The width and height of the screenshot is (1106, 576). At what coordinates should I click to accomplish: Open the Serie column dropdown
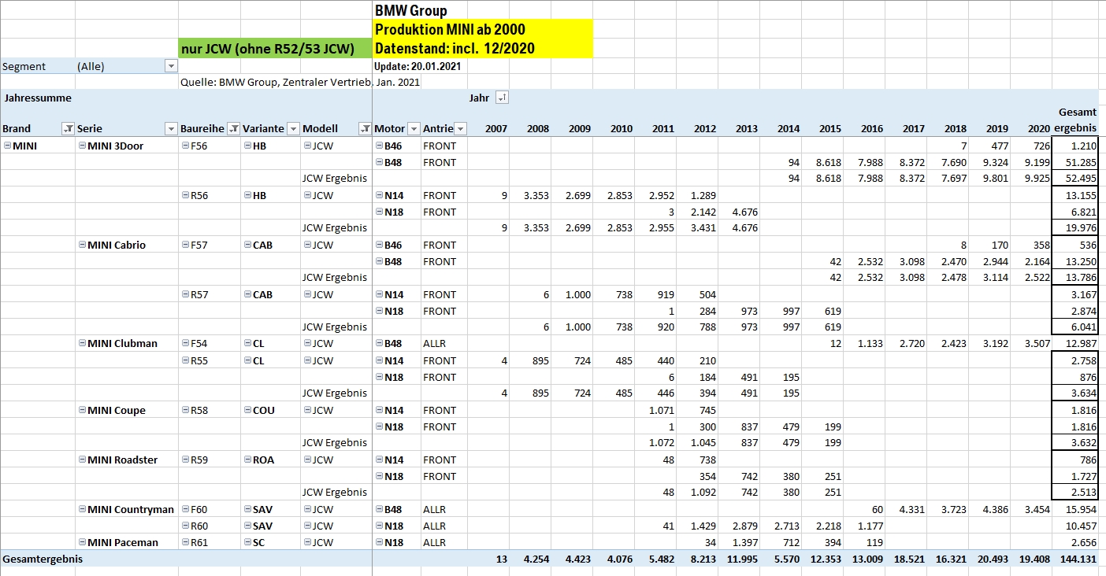click(x=170, y=128)
